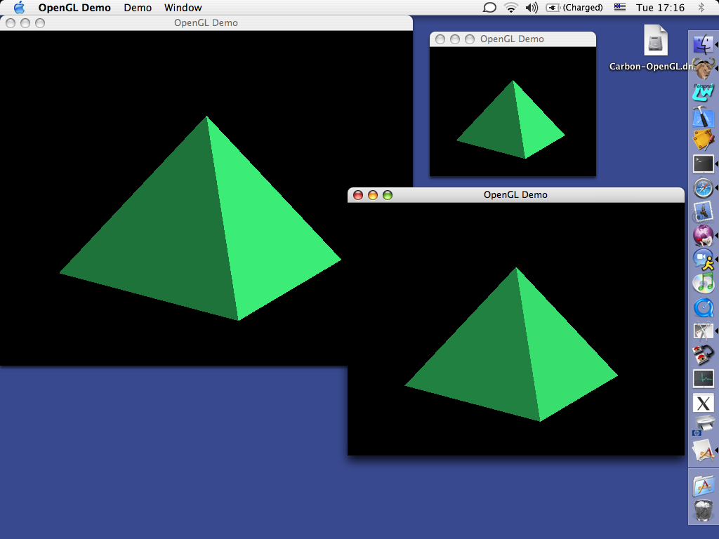The height and width of the screenshot is (539, 719).
Task: Open the Xcode hammer icon in dock
Action: [703, 117]
